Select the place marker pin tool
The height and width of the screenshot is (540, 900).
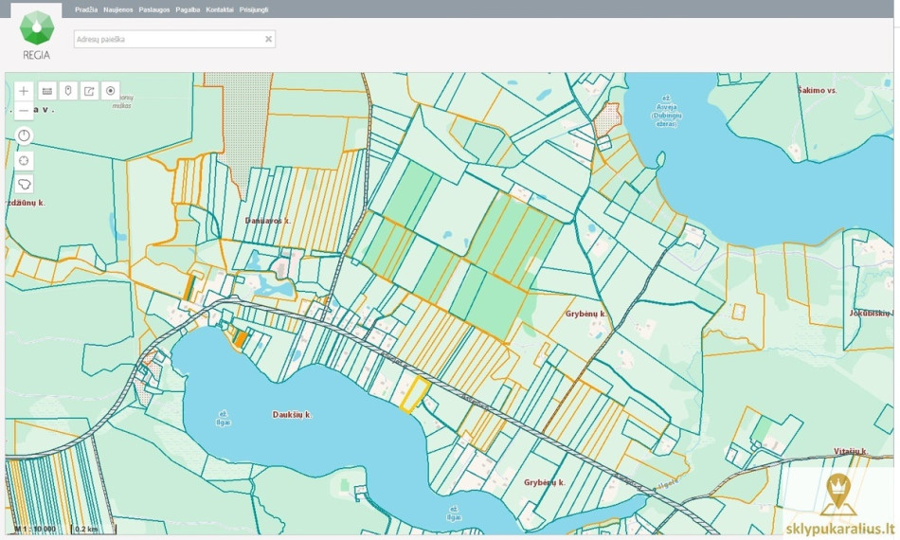[68, 91]
